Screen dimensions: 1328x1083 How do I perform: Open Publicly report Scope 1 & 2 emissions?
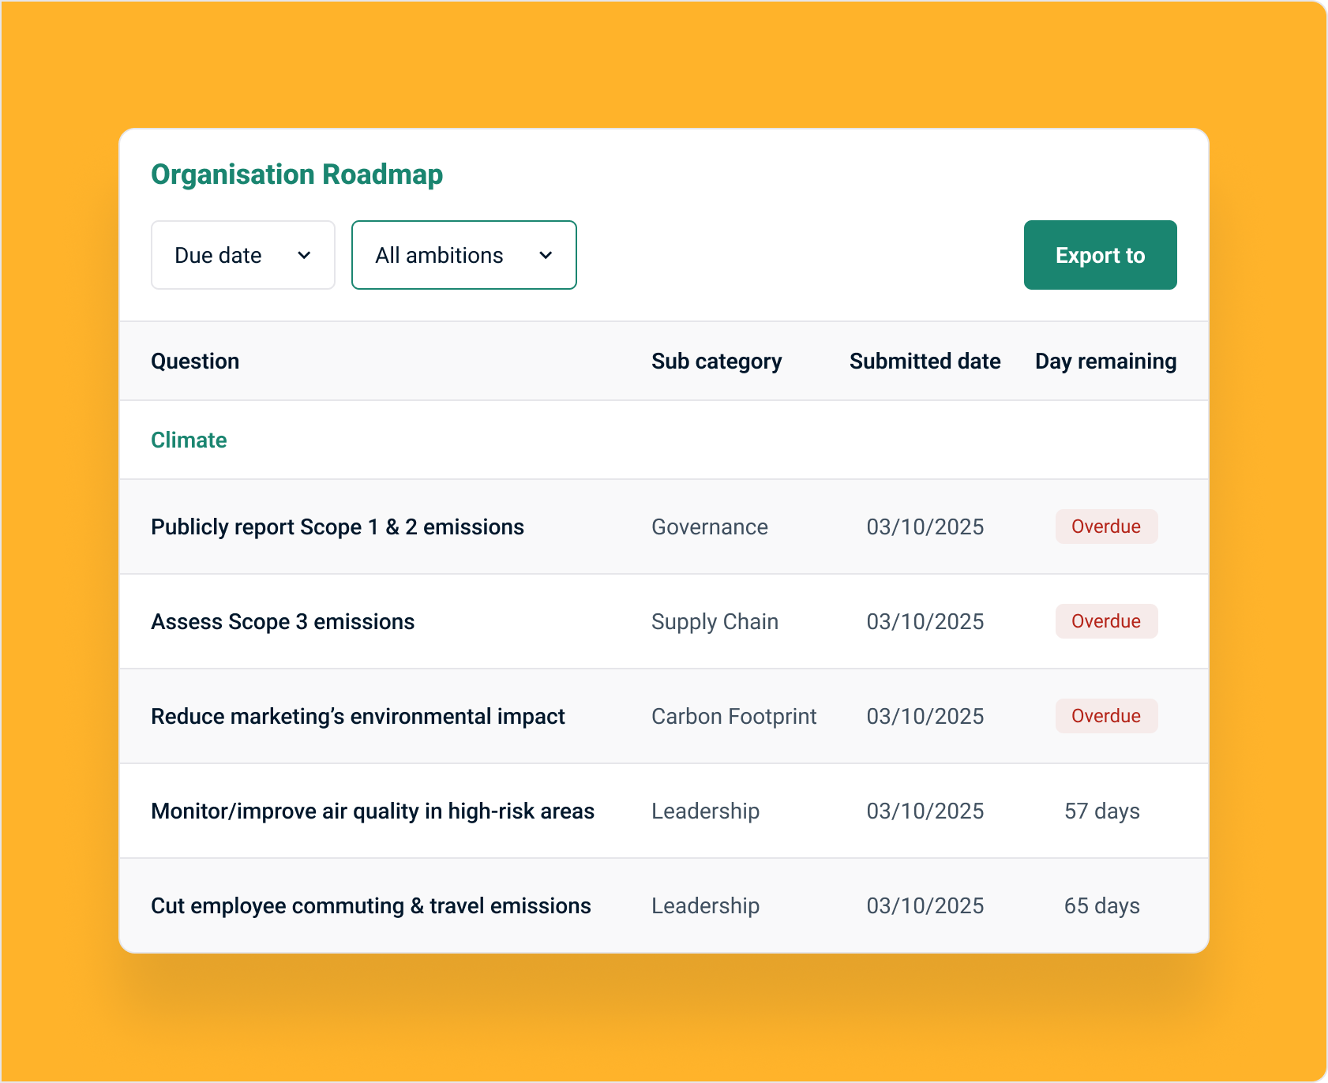tap(337, 527)
